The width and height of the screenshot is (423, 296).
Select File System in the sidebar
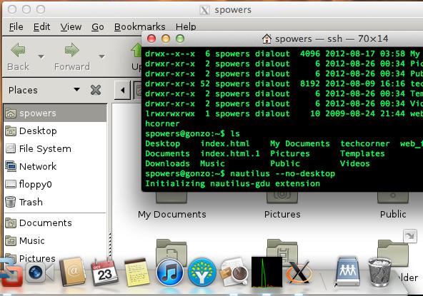[x=55, y=148]
